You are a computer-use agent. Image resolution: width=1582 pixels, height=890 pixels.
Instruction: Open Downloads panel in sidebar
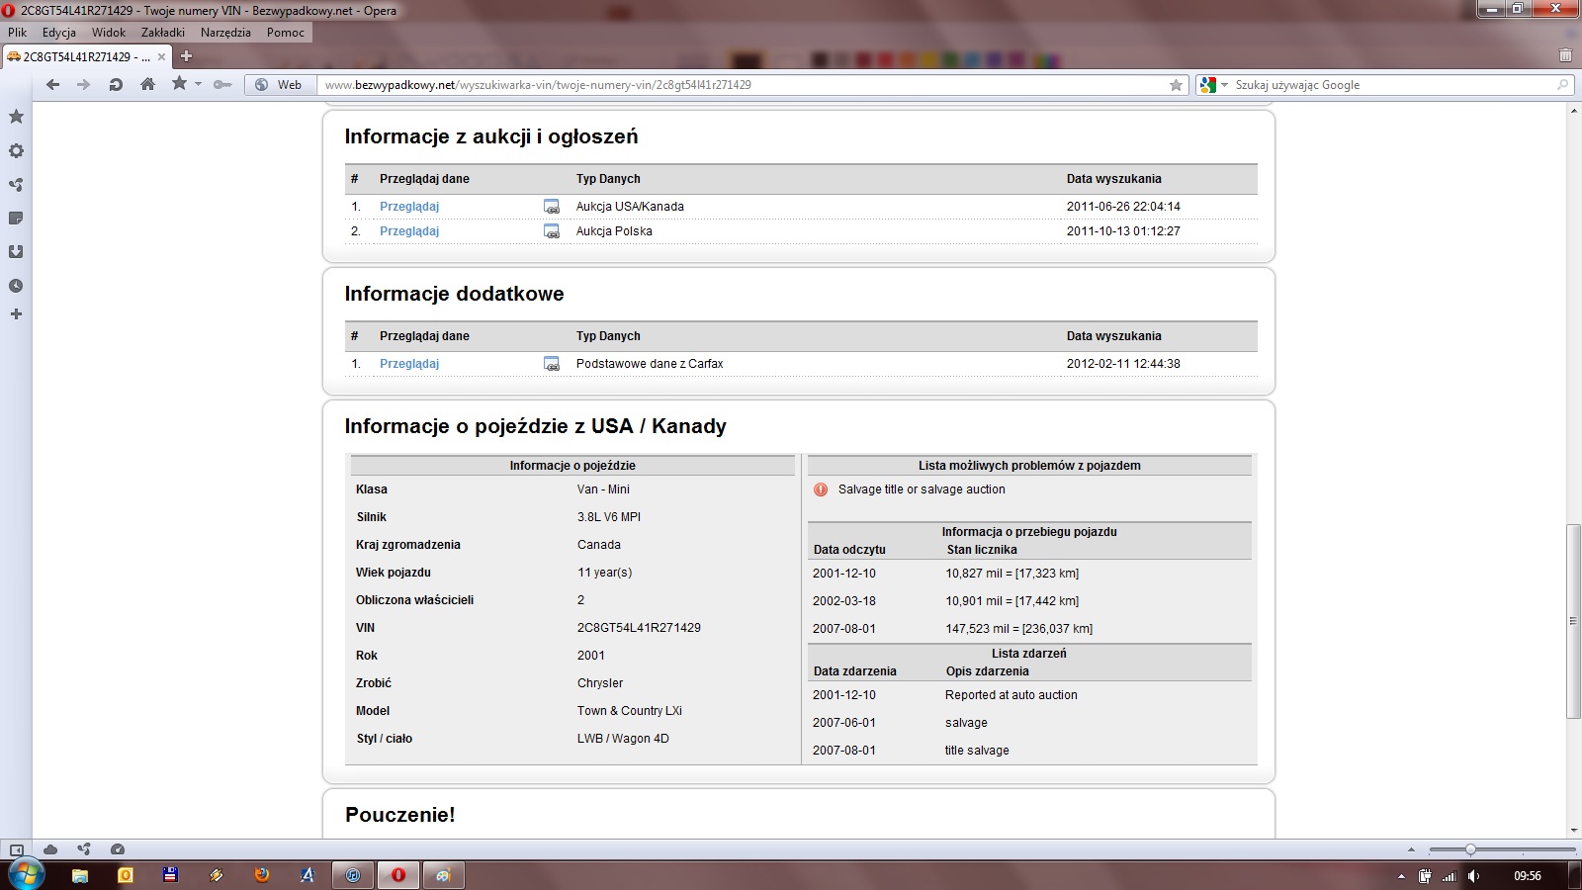(16, 252)
